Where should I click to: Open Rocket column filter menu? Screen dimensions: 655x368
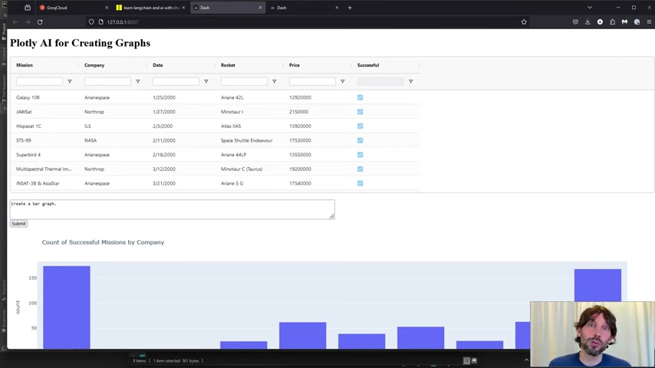pos(275,81)
